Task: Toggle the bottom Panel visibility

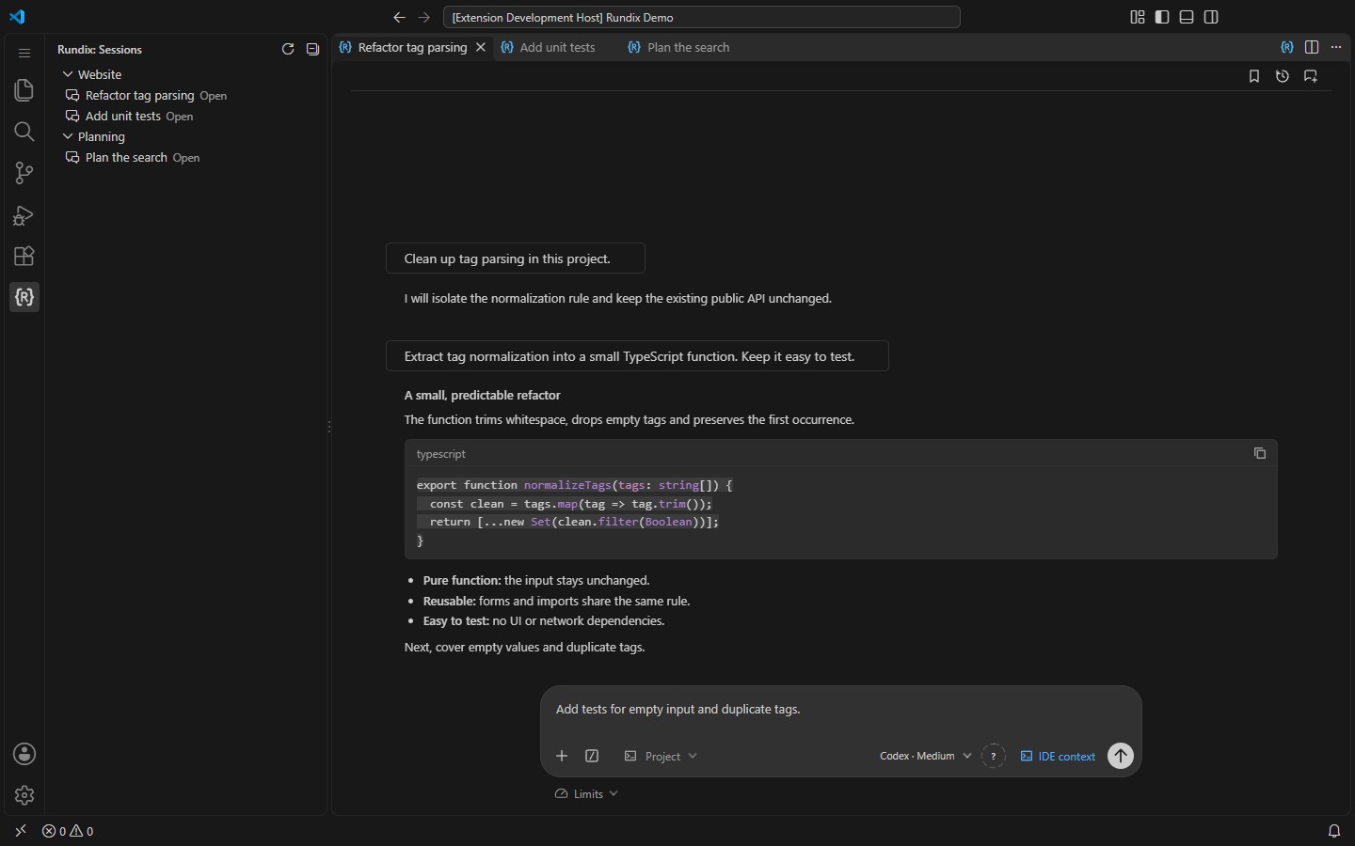Action: pos(1187,17)
